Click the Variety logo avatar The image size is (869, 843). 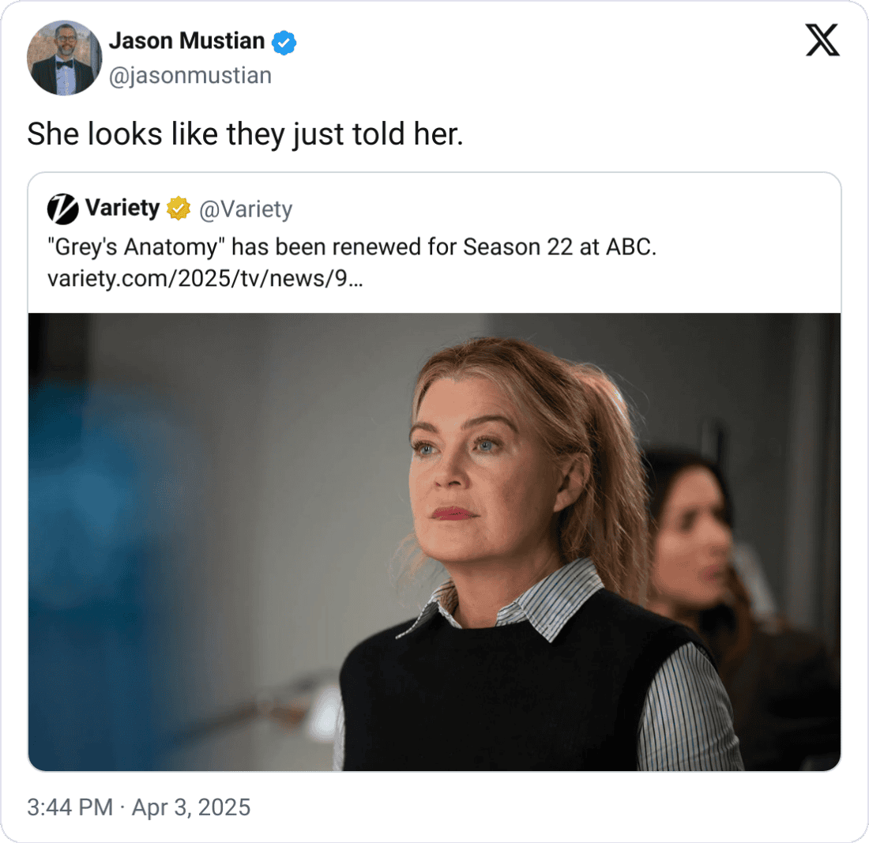coord(64,209)
